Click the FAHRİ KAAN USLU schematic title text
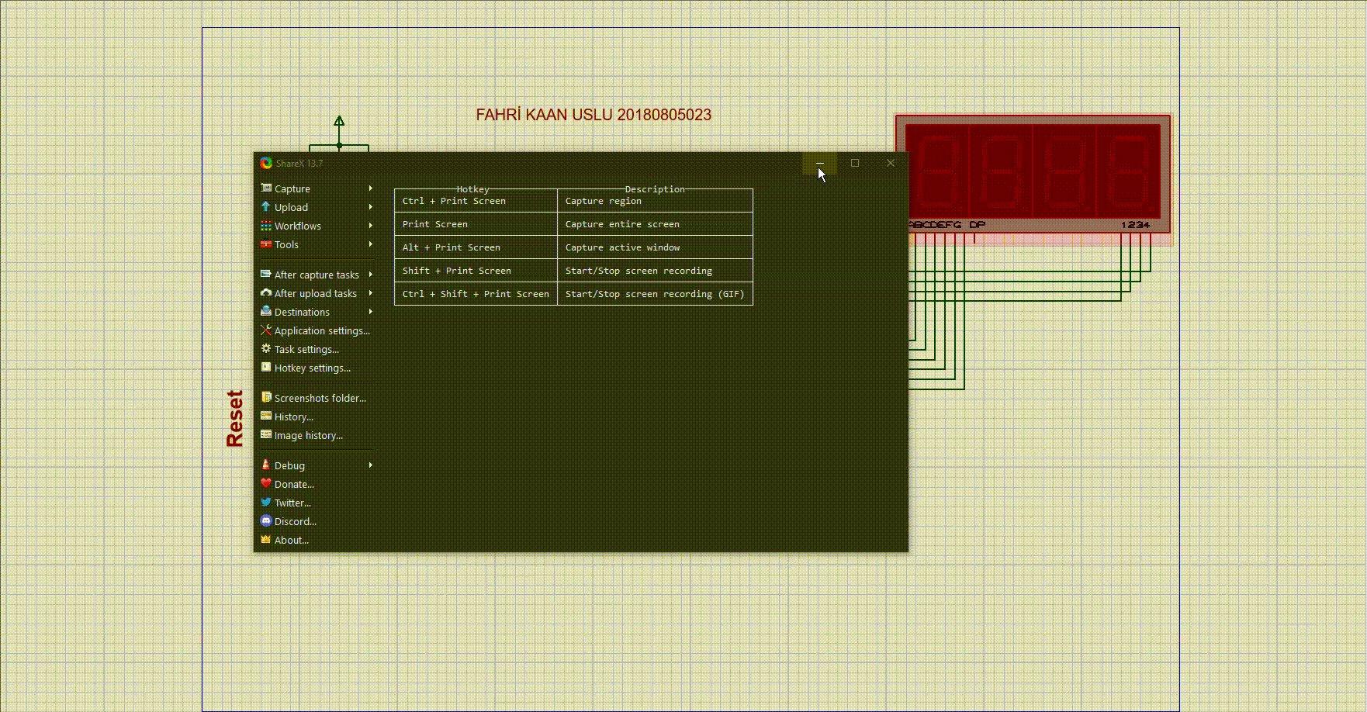Image resolution: width=1367 pixels, height=712 pixels. coord(594,115)
